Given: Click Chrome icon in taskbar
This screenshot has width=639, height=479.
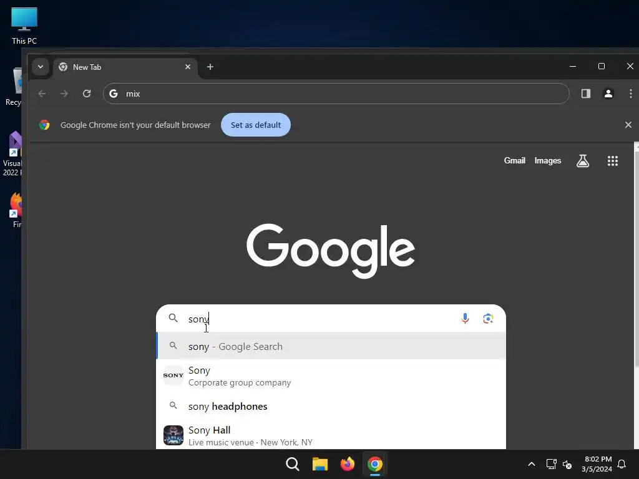Looking at the screenshot, I should tap(374, 464).
